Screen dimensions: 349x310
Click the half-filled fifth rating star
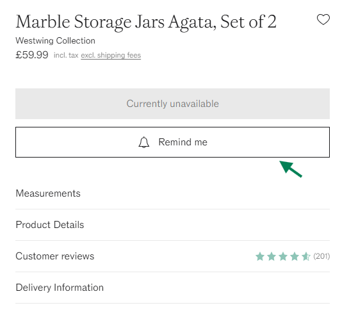(x=306, y=256)
